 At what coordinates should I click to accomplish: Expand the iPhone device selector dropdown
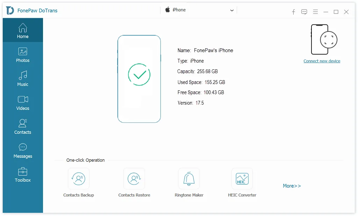(x=232, y=11)
